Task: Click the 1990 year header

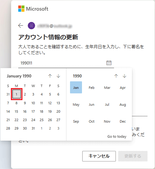Action: [x=77, y=76]
